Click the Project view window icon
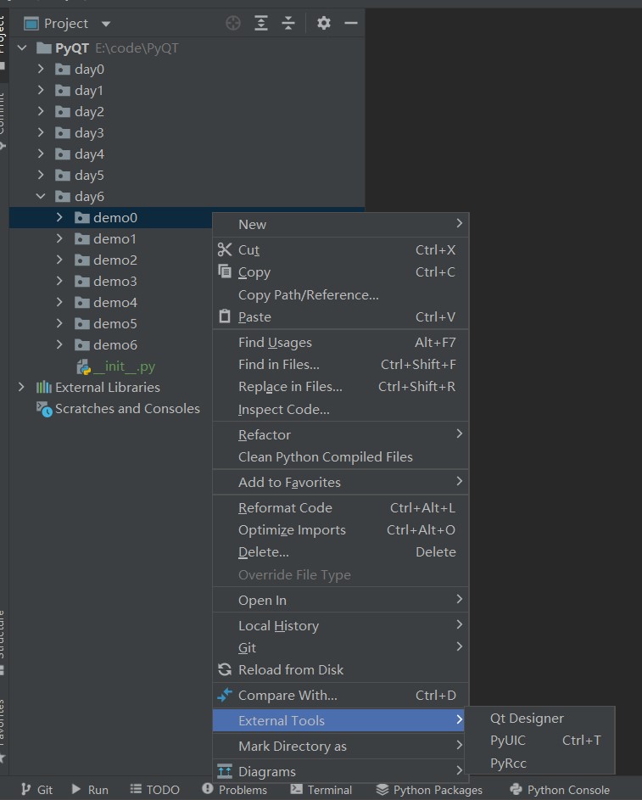 pos(31,24)
